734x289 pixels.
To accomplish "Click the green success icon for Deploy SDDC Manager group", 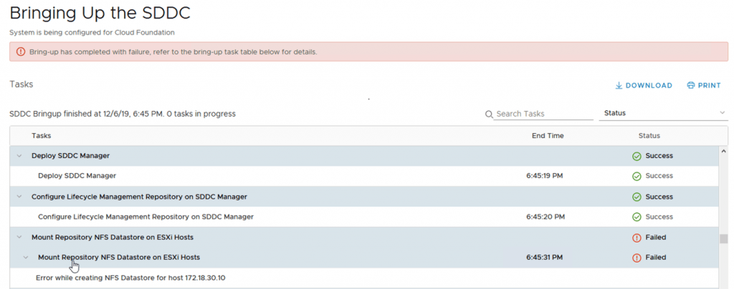I will [636, 156].
